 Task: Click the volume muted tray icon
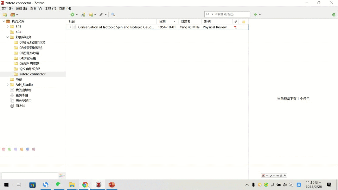(285, 185)
